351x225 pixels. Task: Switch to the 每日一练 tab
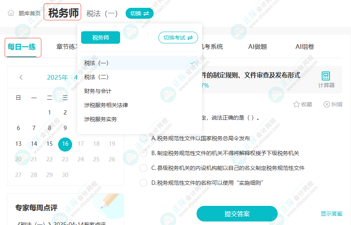pyautogui.click(x=21, y=46)
